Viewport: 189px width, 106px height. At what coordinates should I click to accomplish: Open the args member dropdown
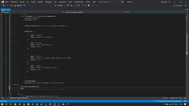point(155,12)
